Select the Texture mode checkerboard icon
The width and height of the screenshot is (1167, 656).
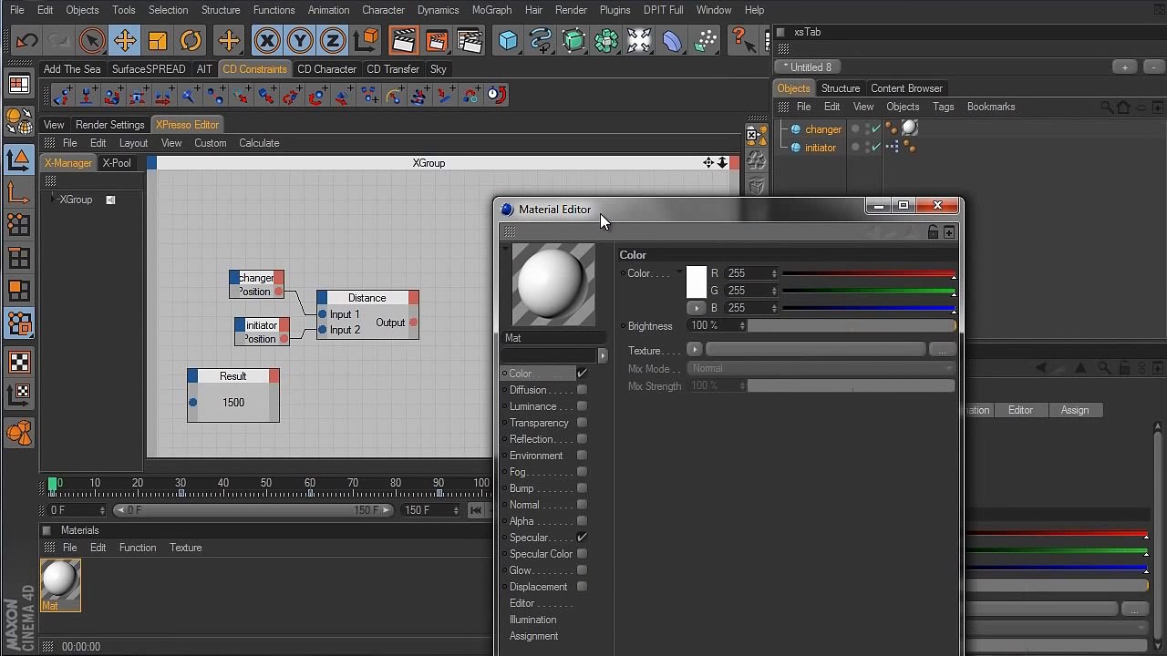(18, 362)
